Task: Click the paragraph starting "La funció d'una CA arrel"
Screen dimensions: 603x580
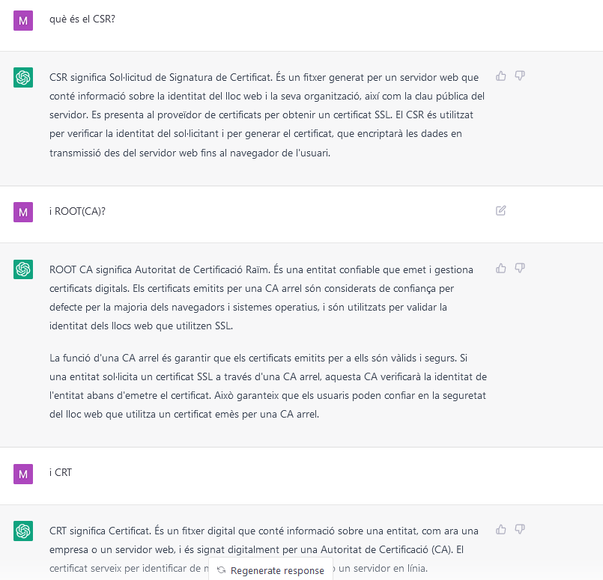Action: point(267,385)
